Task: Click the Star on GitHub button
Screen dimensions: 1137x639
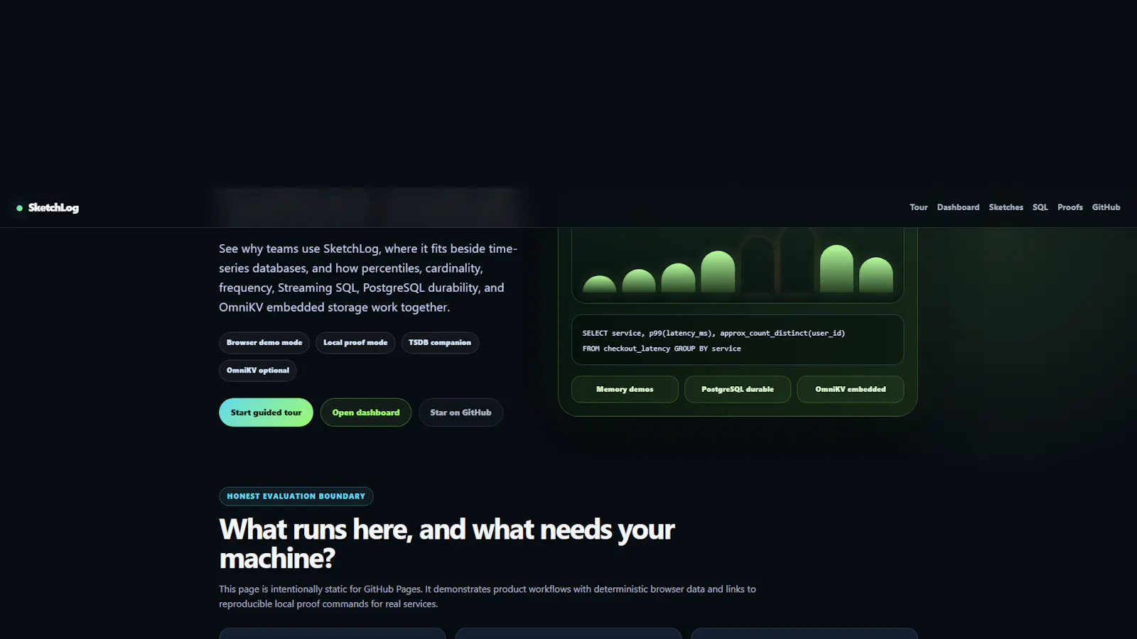Action: click(x=460, y=413)
